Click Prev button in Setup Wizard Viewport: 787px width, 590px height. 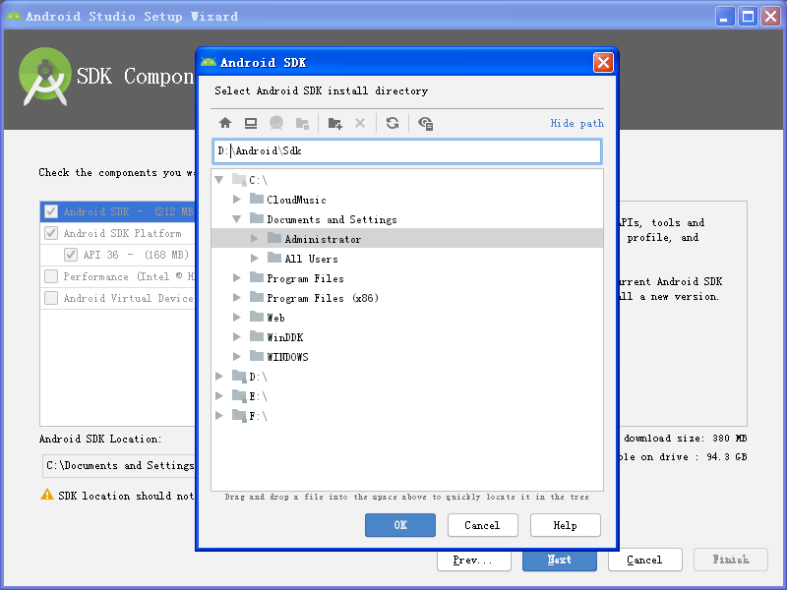pos(474,560)
